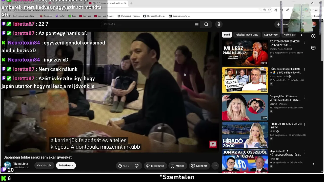
Task: Click the Feliratkozás subscribe button
Action: pos(66,166)
